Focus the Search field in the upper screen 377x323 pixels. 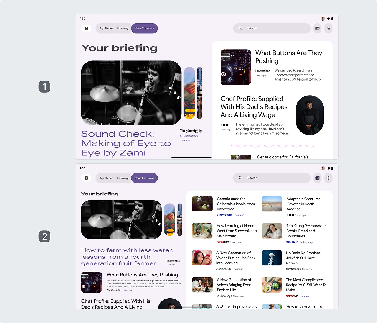pos(272,28)
